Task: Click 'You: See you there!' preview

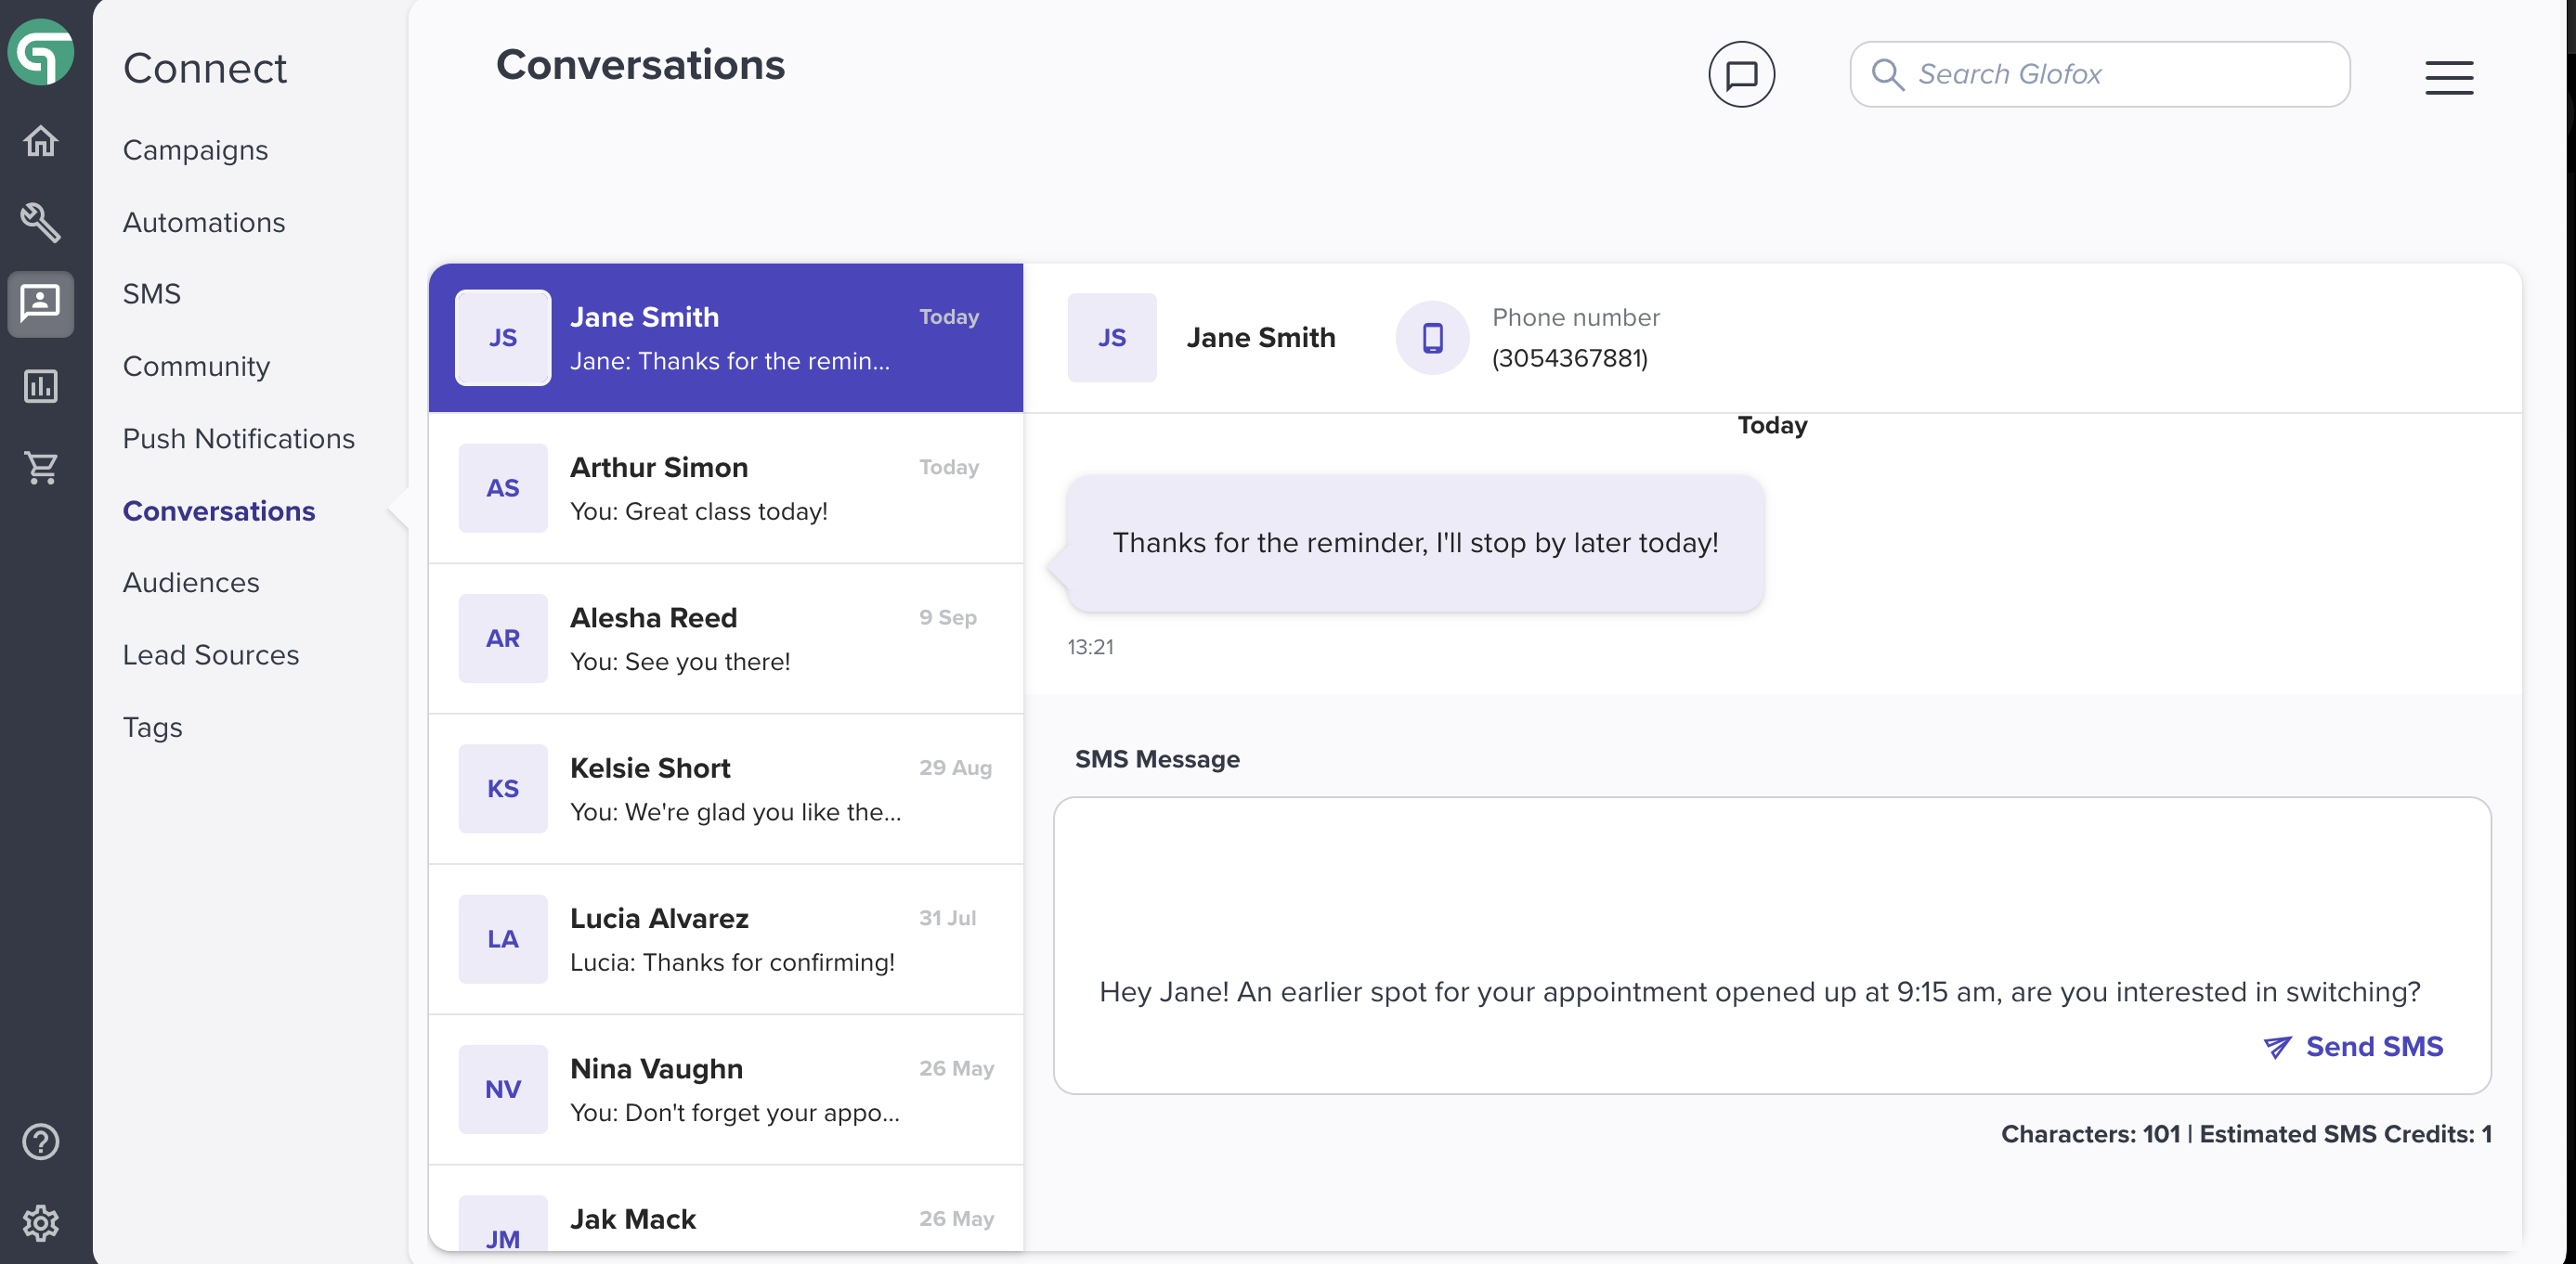Action: pos(680,662)
